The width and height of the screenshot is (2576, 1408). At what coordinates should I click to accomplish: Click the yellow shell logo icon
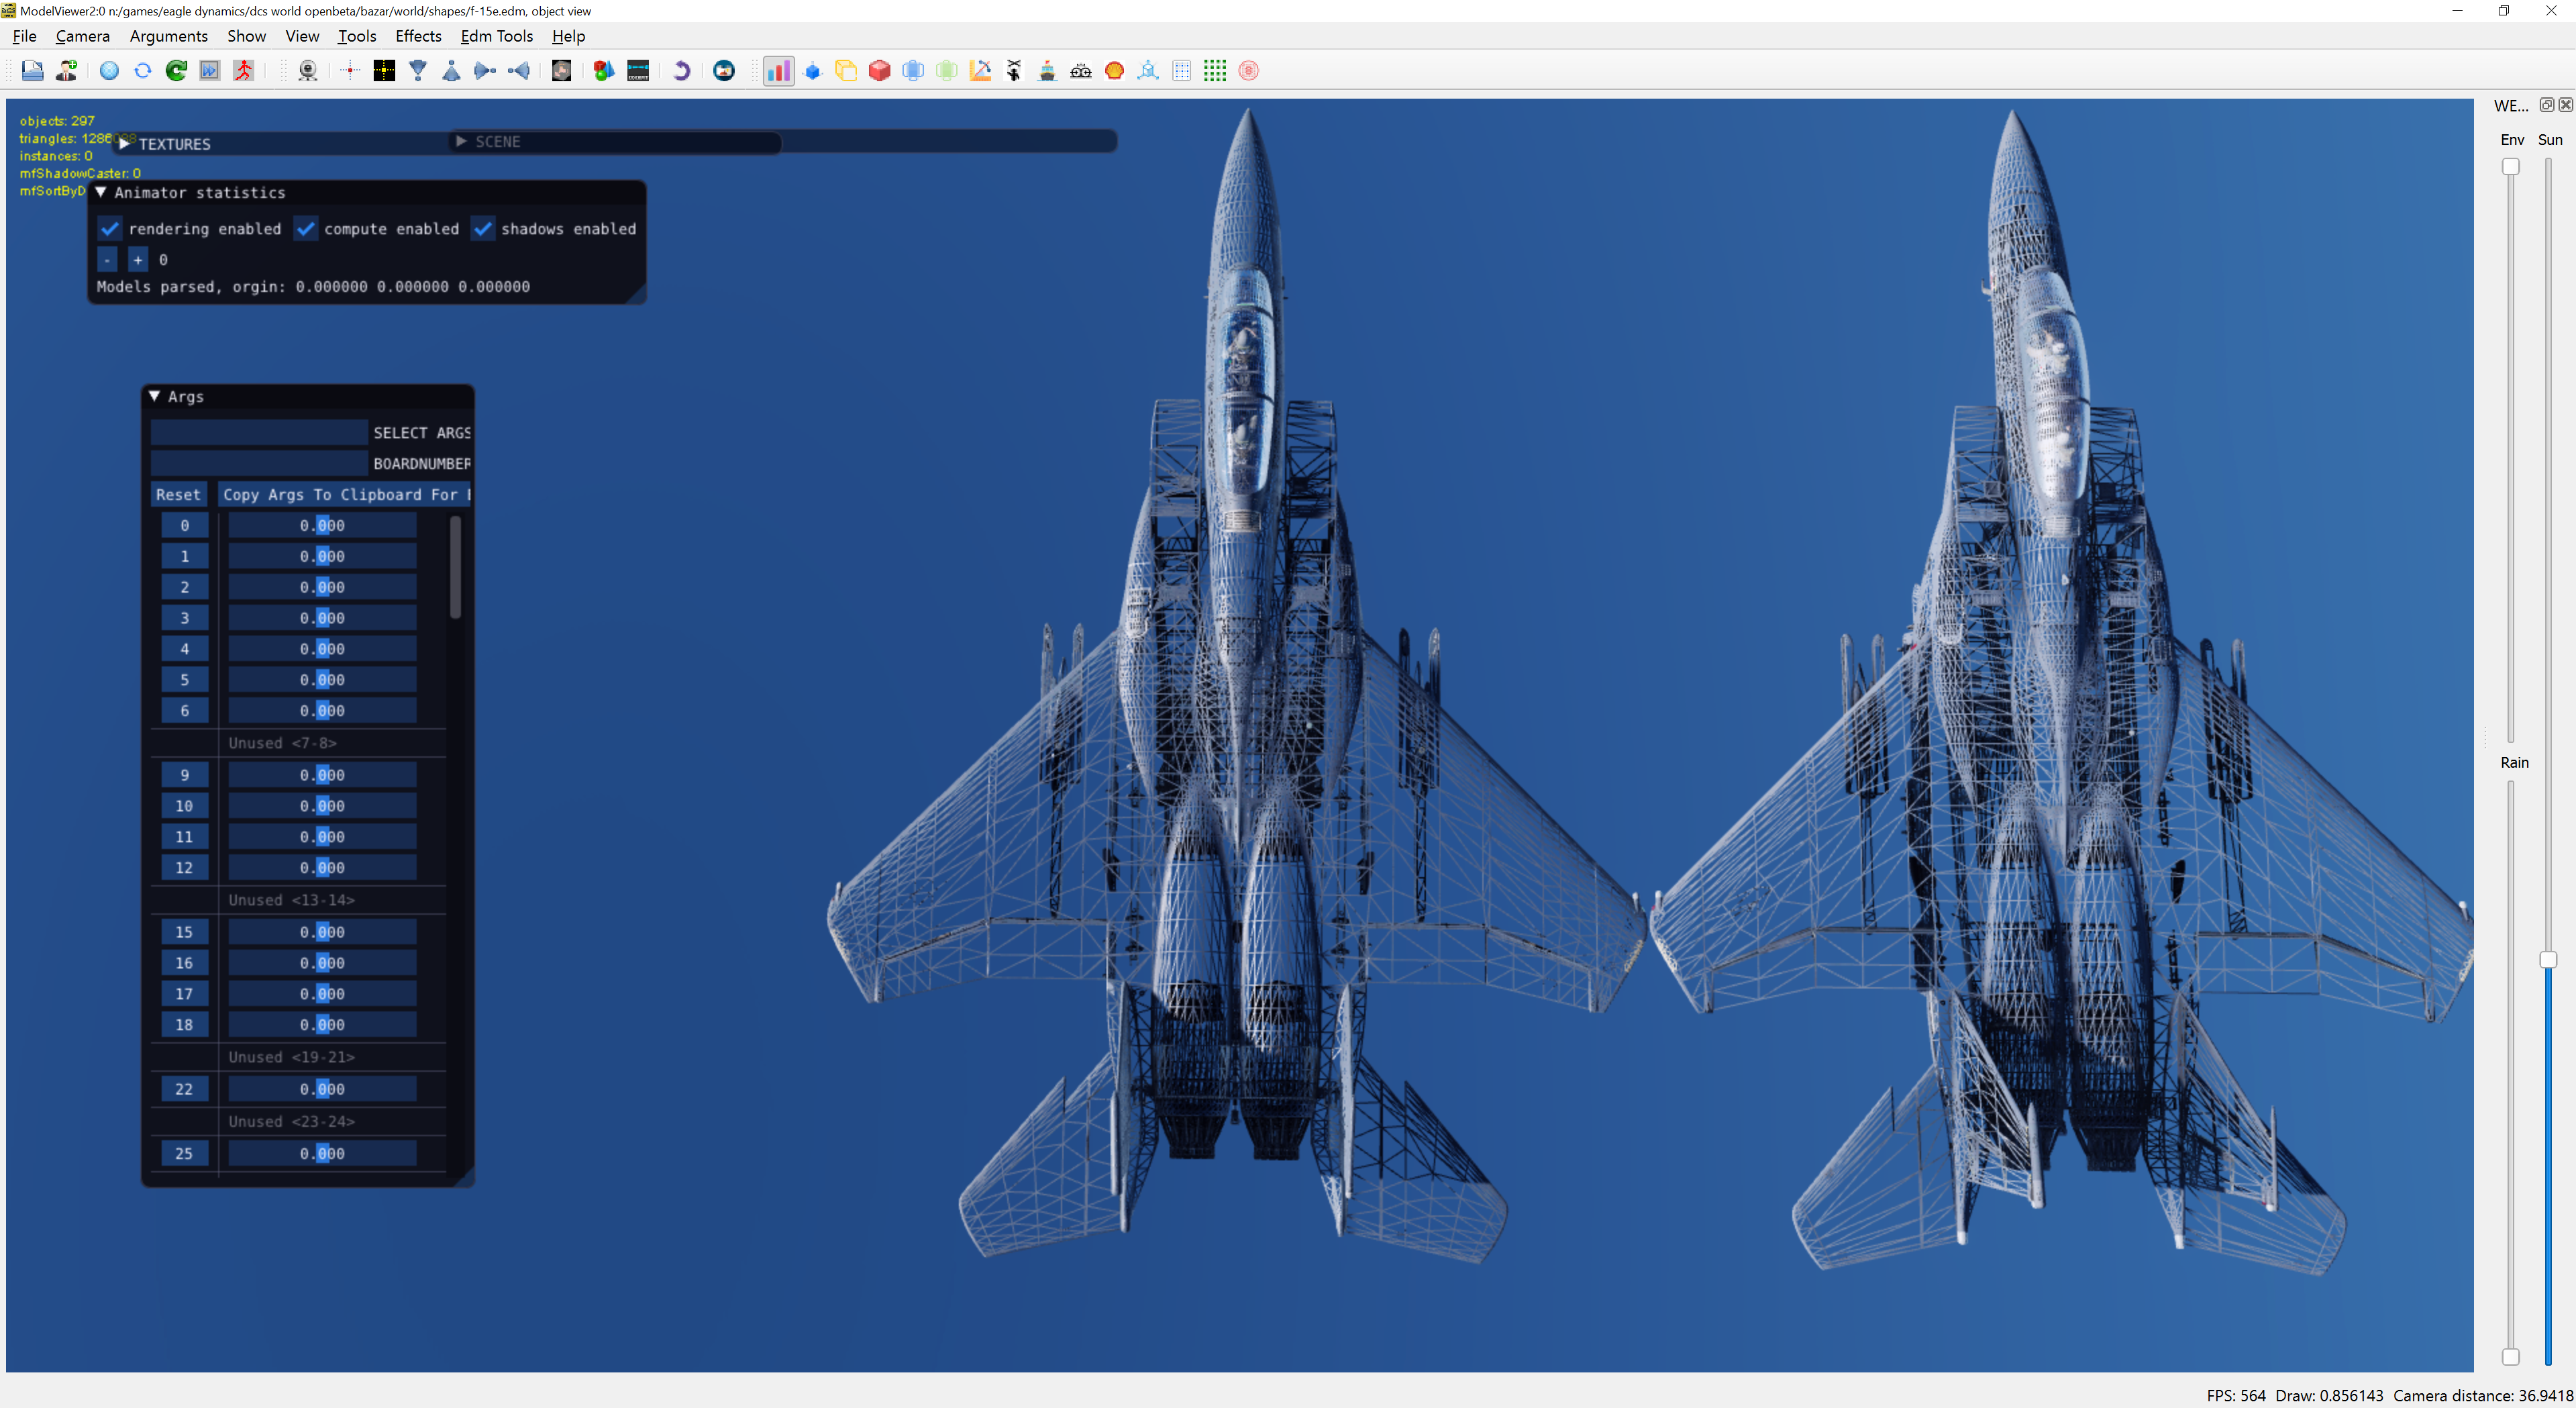(1115, 71)
